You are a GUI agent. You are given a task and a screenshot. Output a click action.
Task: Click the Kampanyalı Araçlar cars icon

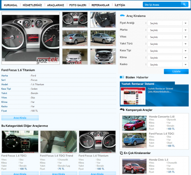(122, 109)
